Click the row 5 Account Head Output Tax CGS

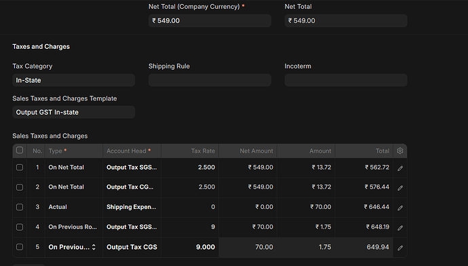coord(132,247)
